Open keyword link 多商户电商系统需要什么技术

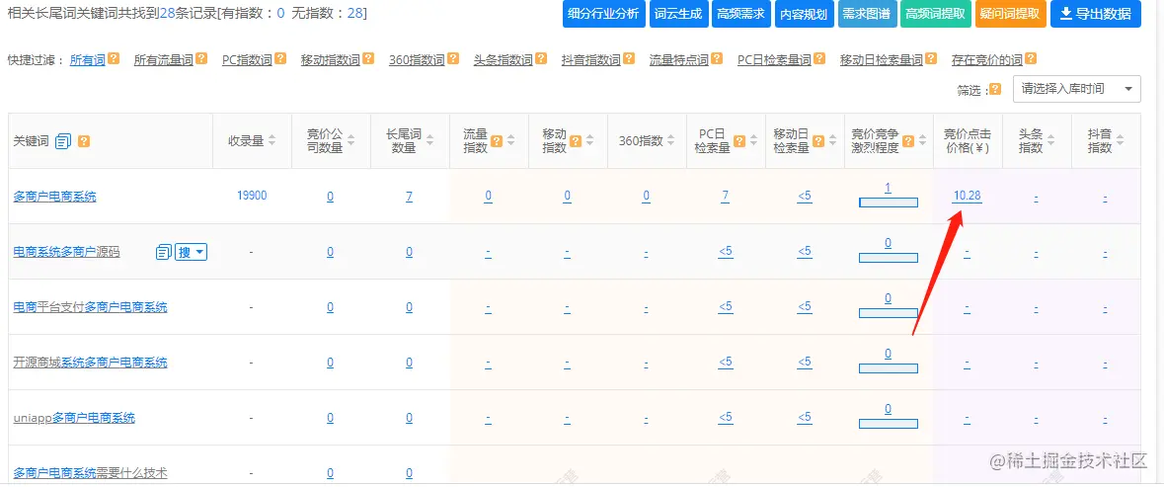[90, 473]
